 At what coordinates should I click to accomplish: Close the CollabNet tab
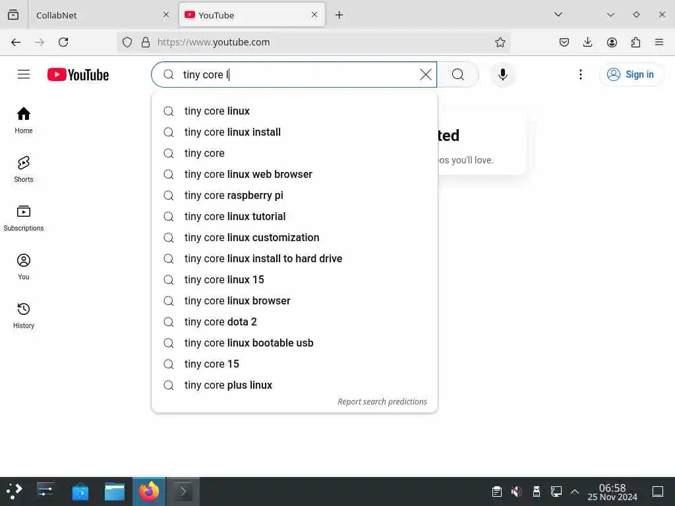tap(166, 15)
